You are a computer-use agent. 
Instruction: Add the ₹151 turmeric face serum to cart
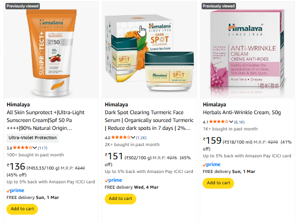coord(120,198)
